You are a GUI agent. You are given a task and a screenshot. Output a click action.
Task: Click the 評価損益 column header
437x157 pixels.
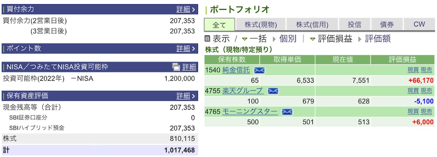(403, 60)
